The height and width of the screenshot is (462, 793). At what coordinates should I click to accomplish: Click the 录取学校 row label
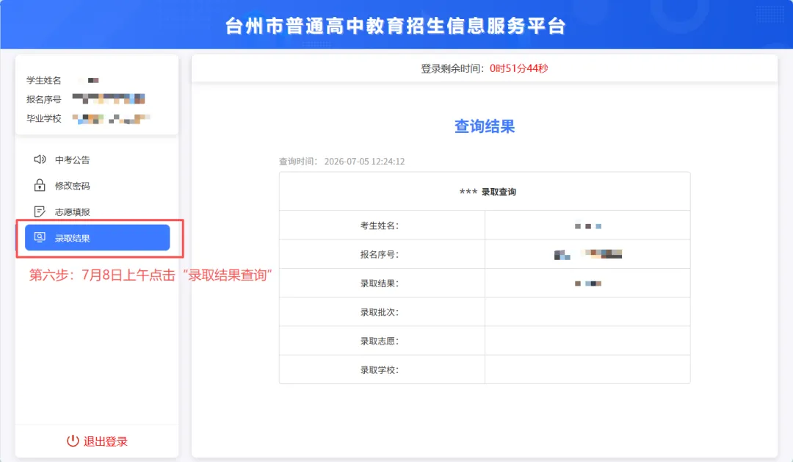coord(380,370)
